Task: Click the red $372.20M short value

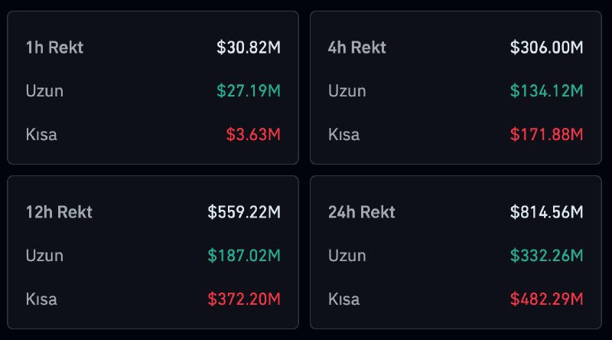Action: pyautogui.click(x=244, y=299)
